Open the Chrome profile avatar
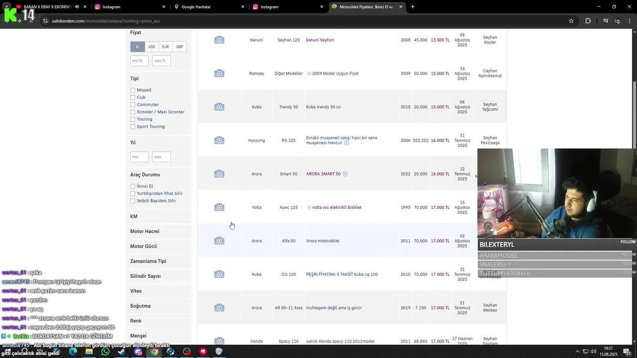 click(x=618, y=21)
